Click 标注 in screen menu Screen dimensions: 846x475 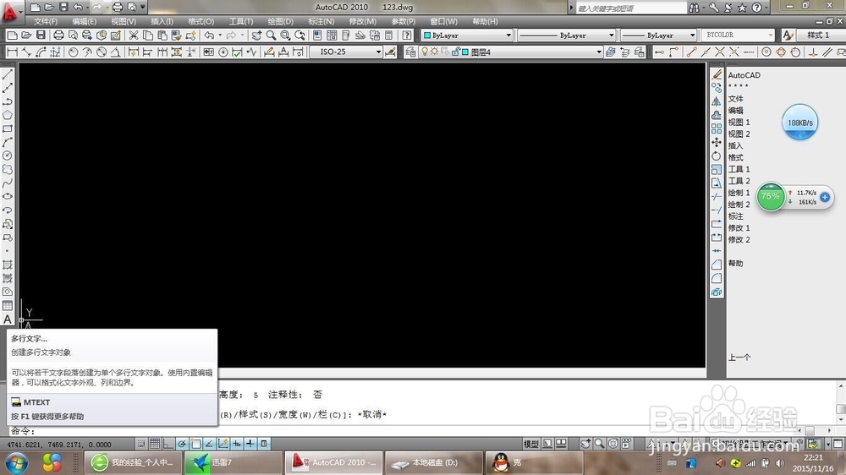[x=735, y=216]
